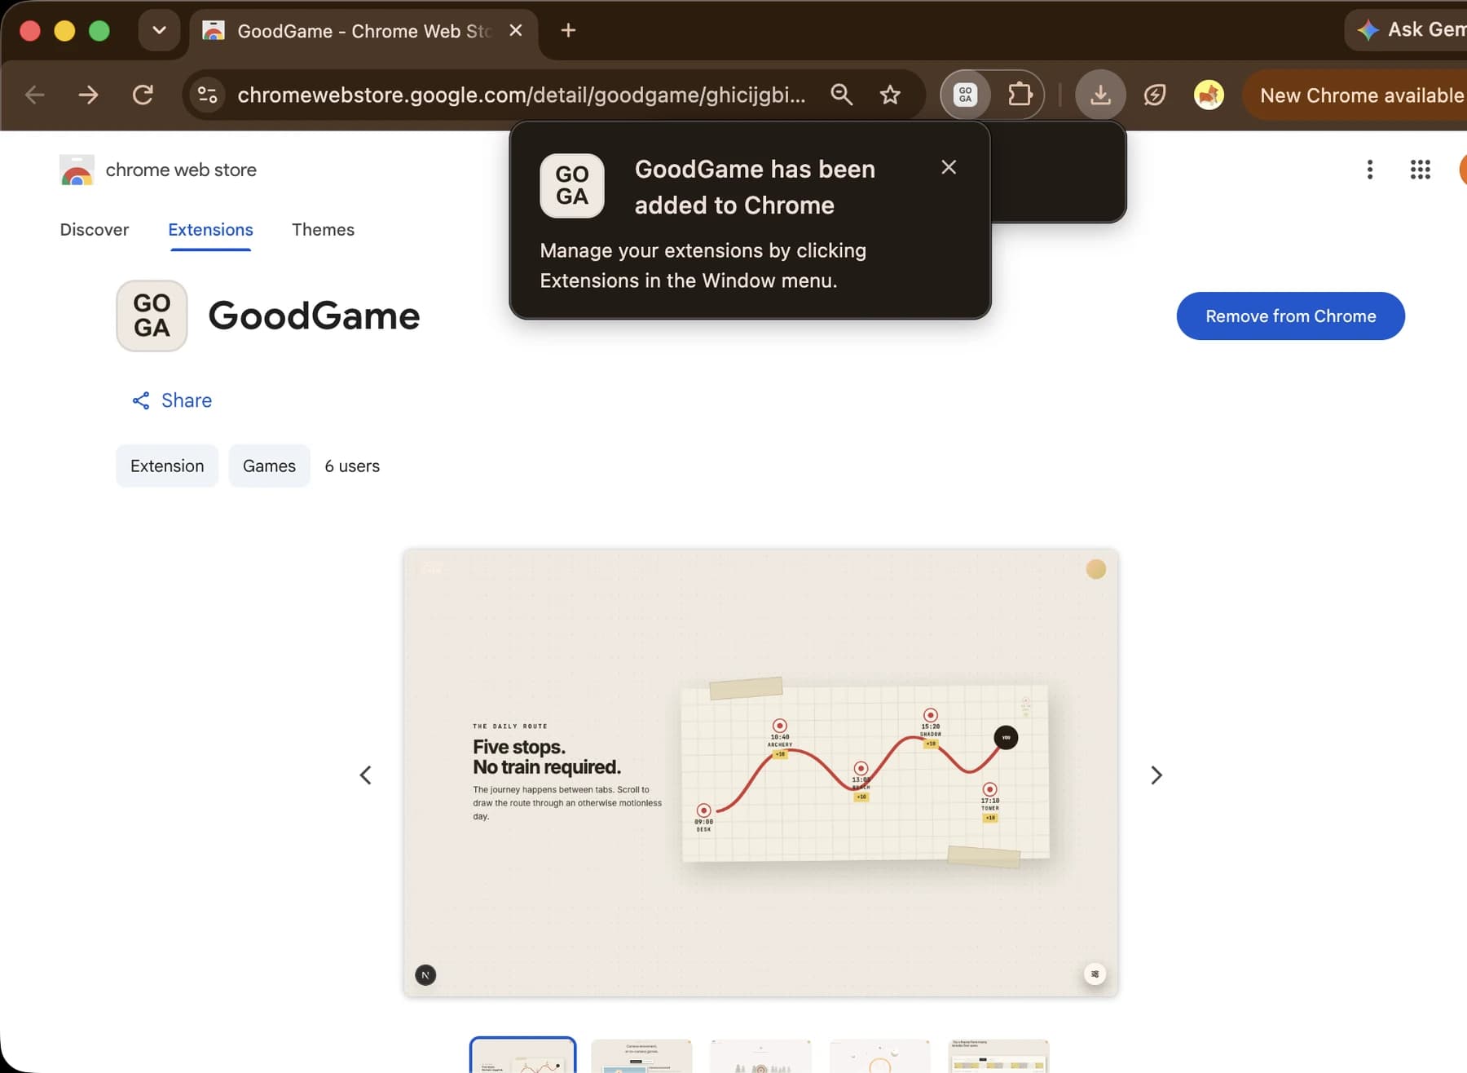
Task: Click Remove from Chrome button
Action: (1290, 316)
